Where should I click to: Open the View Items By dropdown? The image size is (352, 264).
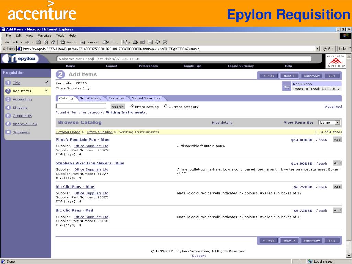pos(329,123)
